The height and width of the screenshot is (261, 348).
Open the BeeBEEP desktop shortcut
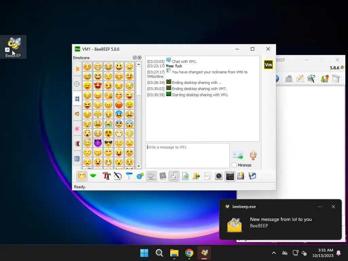click(13, 47)
